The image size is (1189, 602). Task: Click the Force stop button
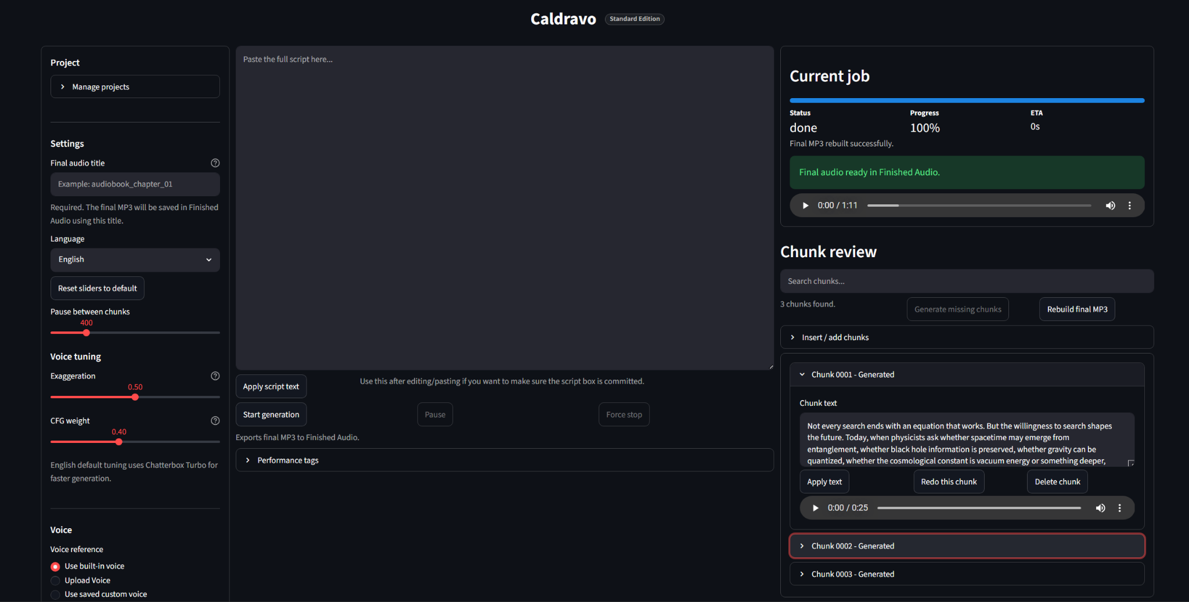click(624, 414)
